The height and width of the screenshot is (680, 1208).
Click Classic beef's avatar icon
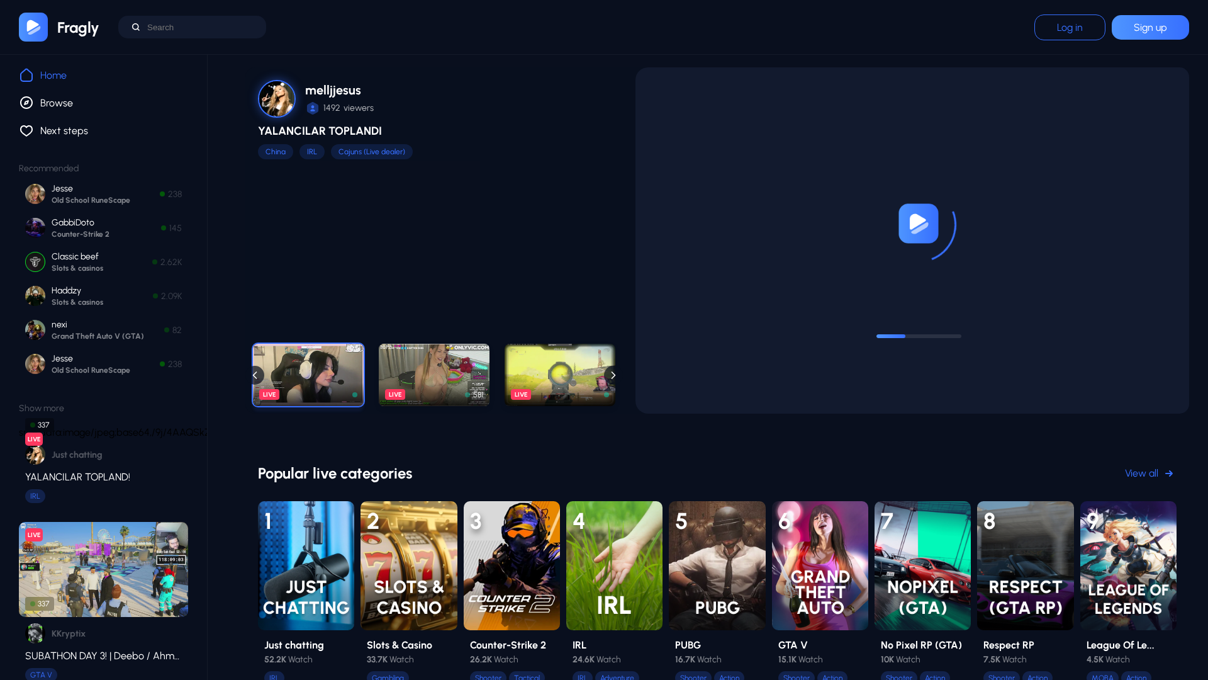click(x=35, y=262)
